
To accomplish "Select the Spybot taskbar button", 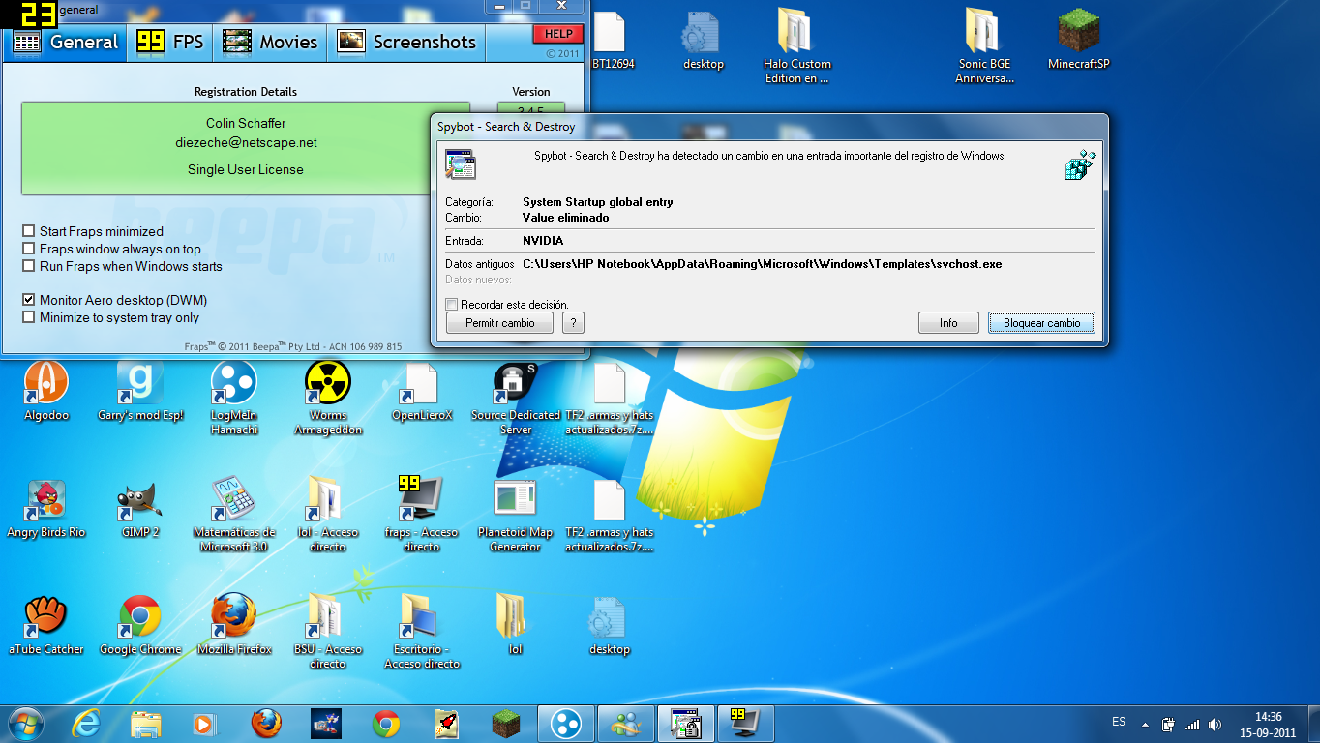I will pyautogui.click(x=686, y=724).
